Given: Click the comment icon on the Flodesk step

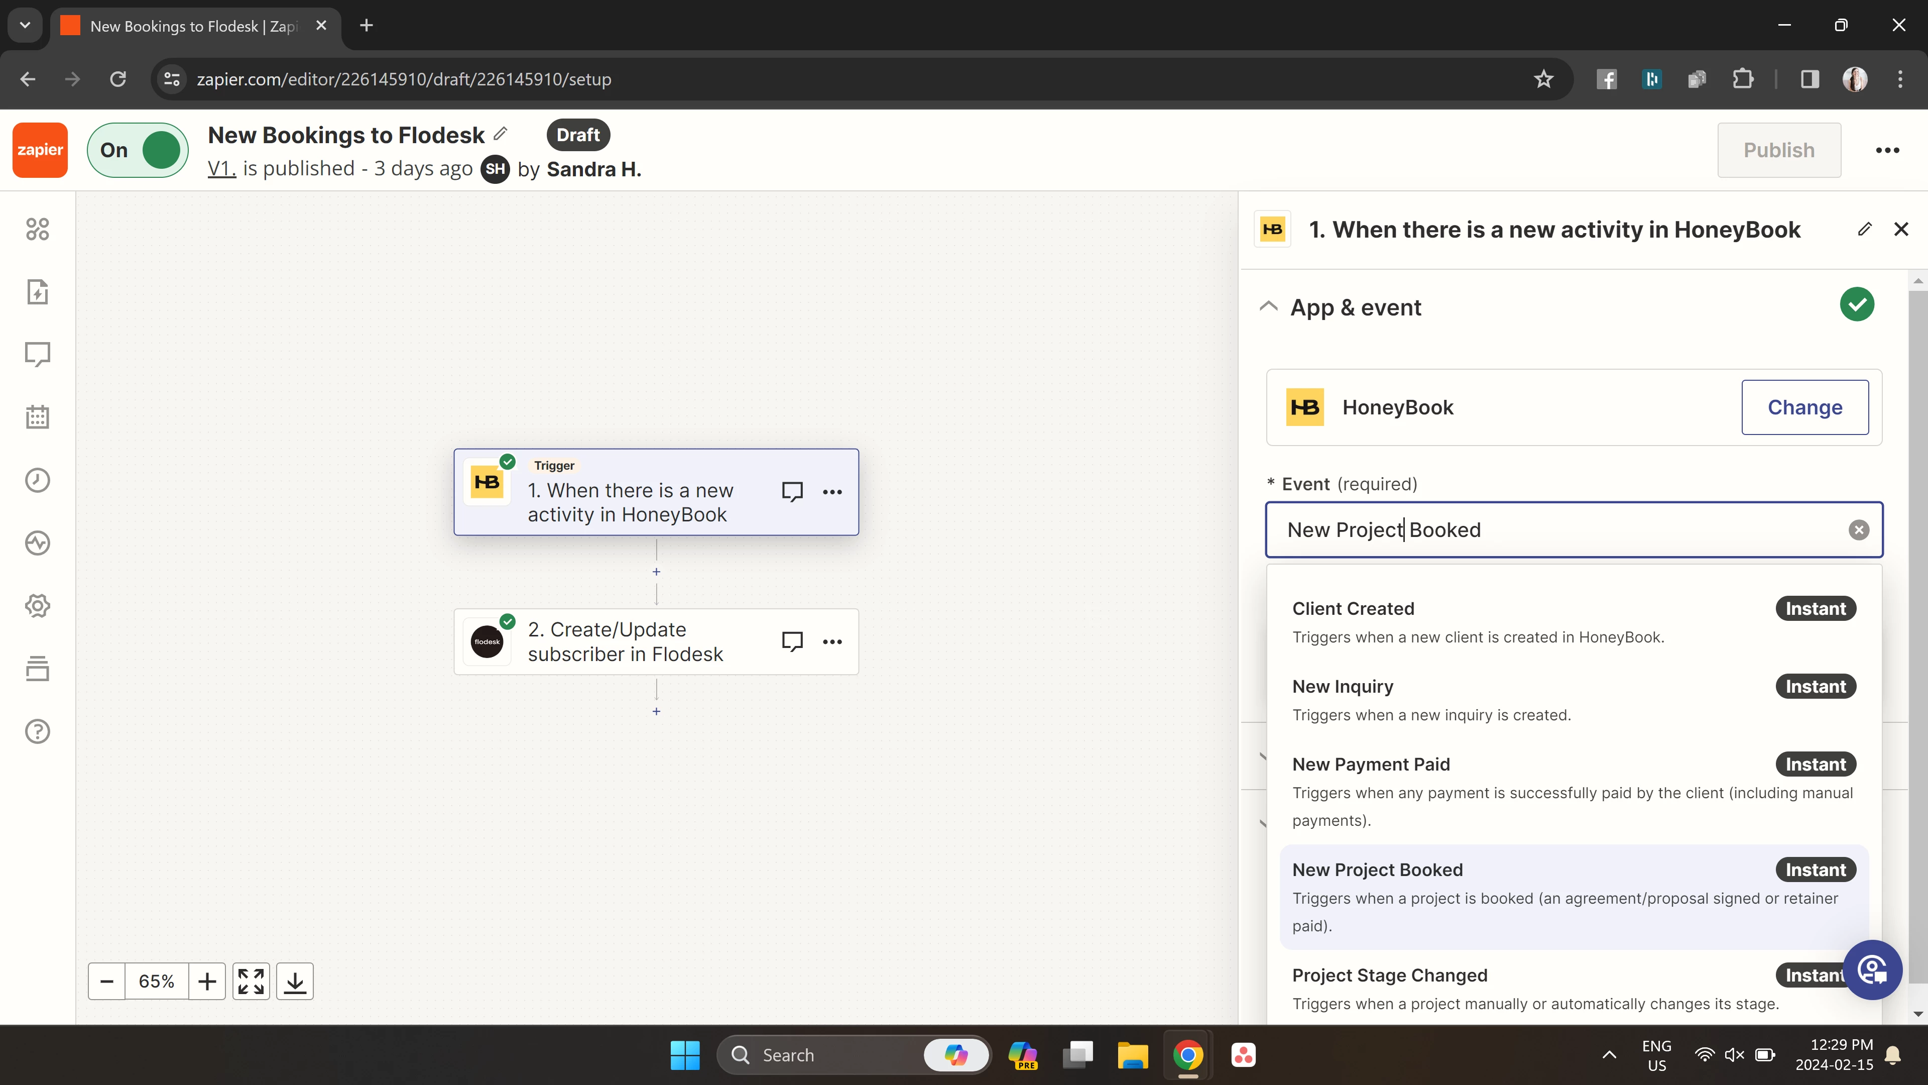Looking at the screenshot, I should [792, 642].
